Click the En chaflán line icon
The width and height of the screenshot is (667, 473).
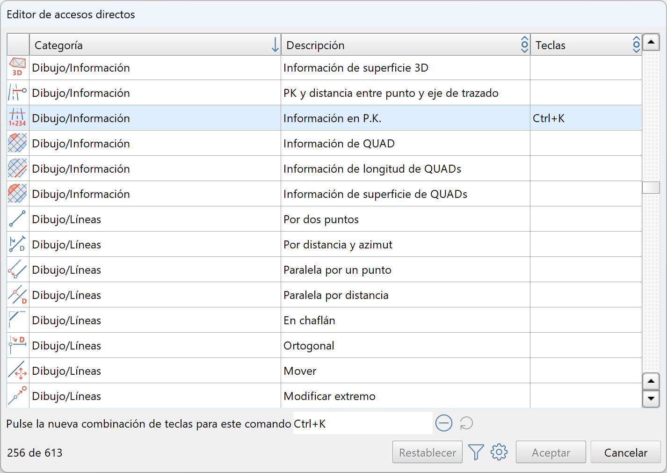click(17, 320)
